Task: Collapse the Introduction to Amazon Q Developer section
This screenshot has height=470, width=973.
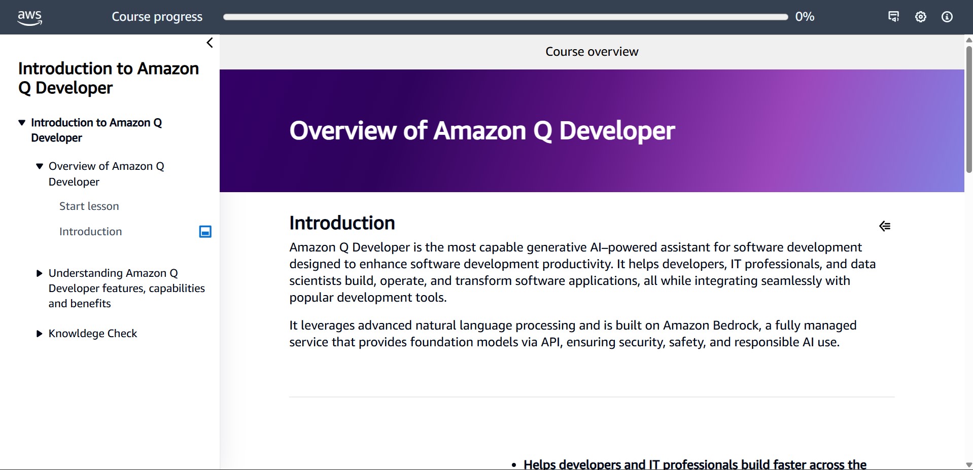Action: [x=21, y=122]
